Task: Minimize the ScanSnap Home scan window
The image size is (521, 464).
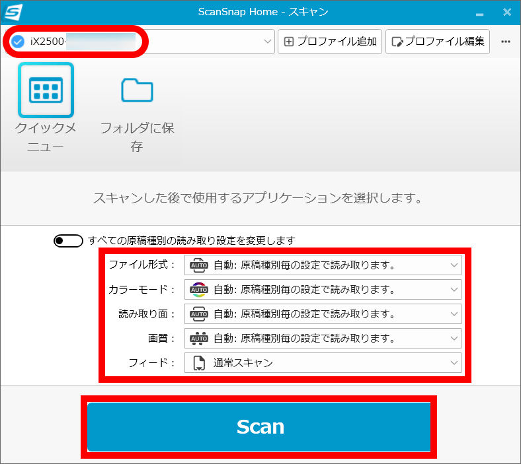Action: tap(479, 13)
